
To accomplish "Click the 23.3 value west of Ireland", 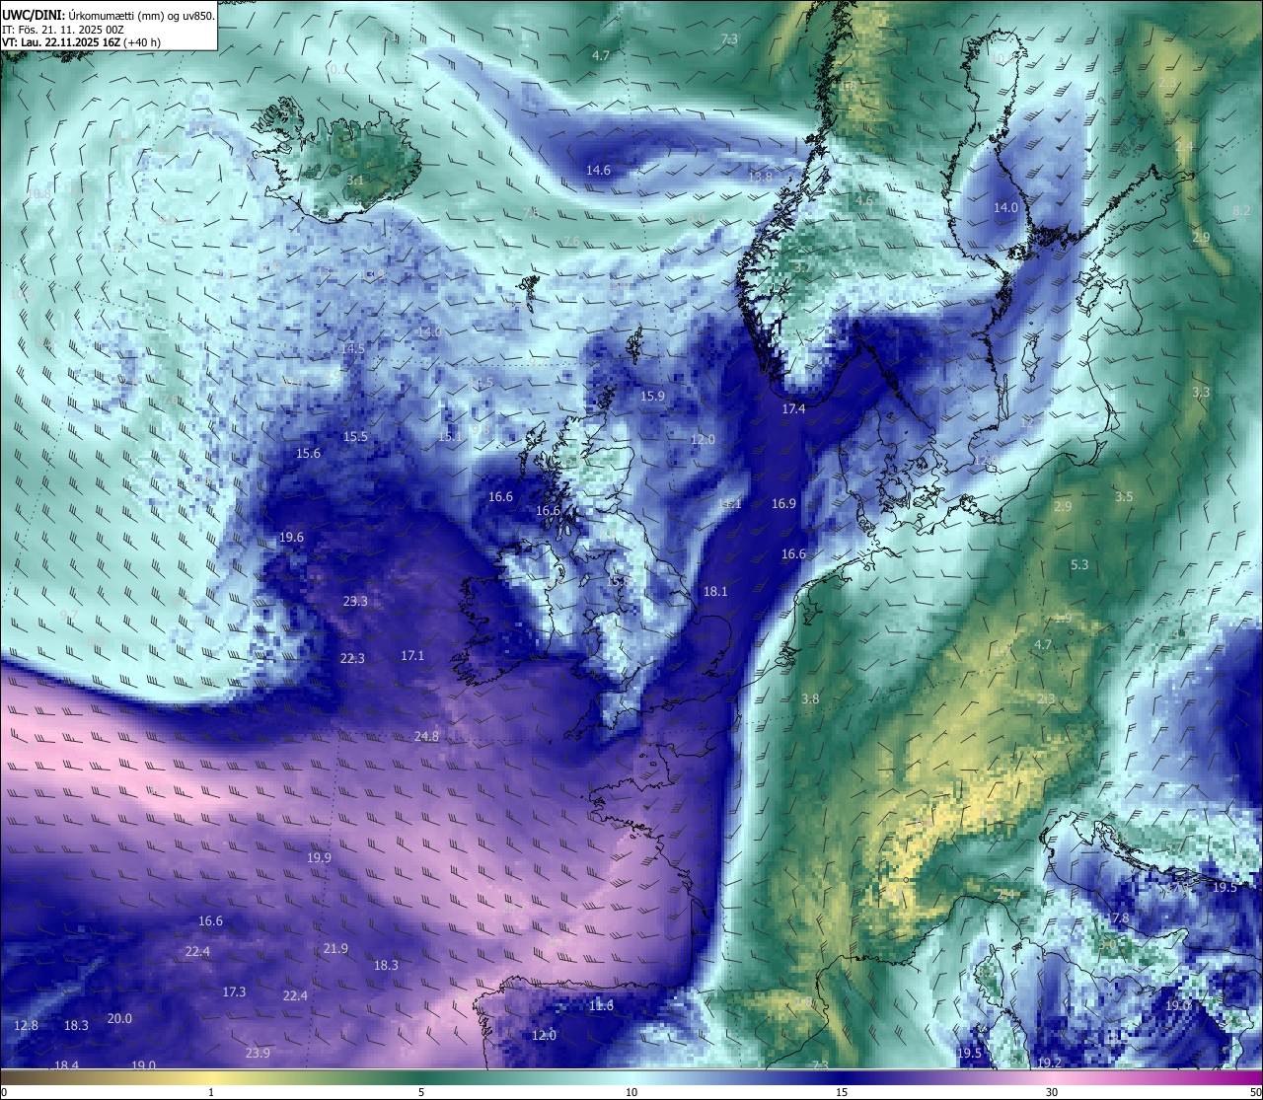I will (x=355, y=602).
